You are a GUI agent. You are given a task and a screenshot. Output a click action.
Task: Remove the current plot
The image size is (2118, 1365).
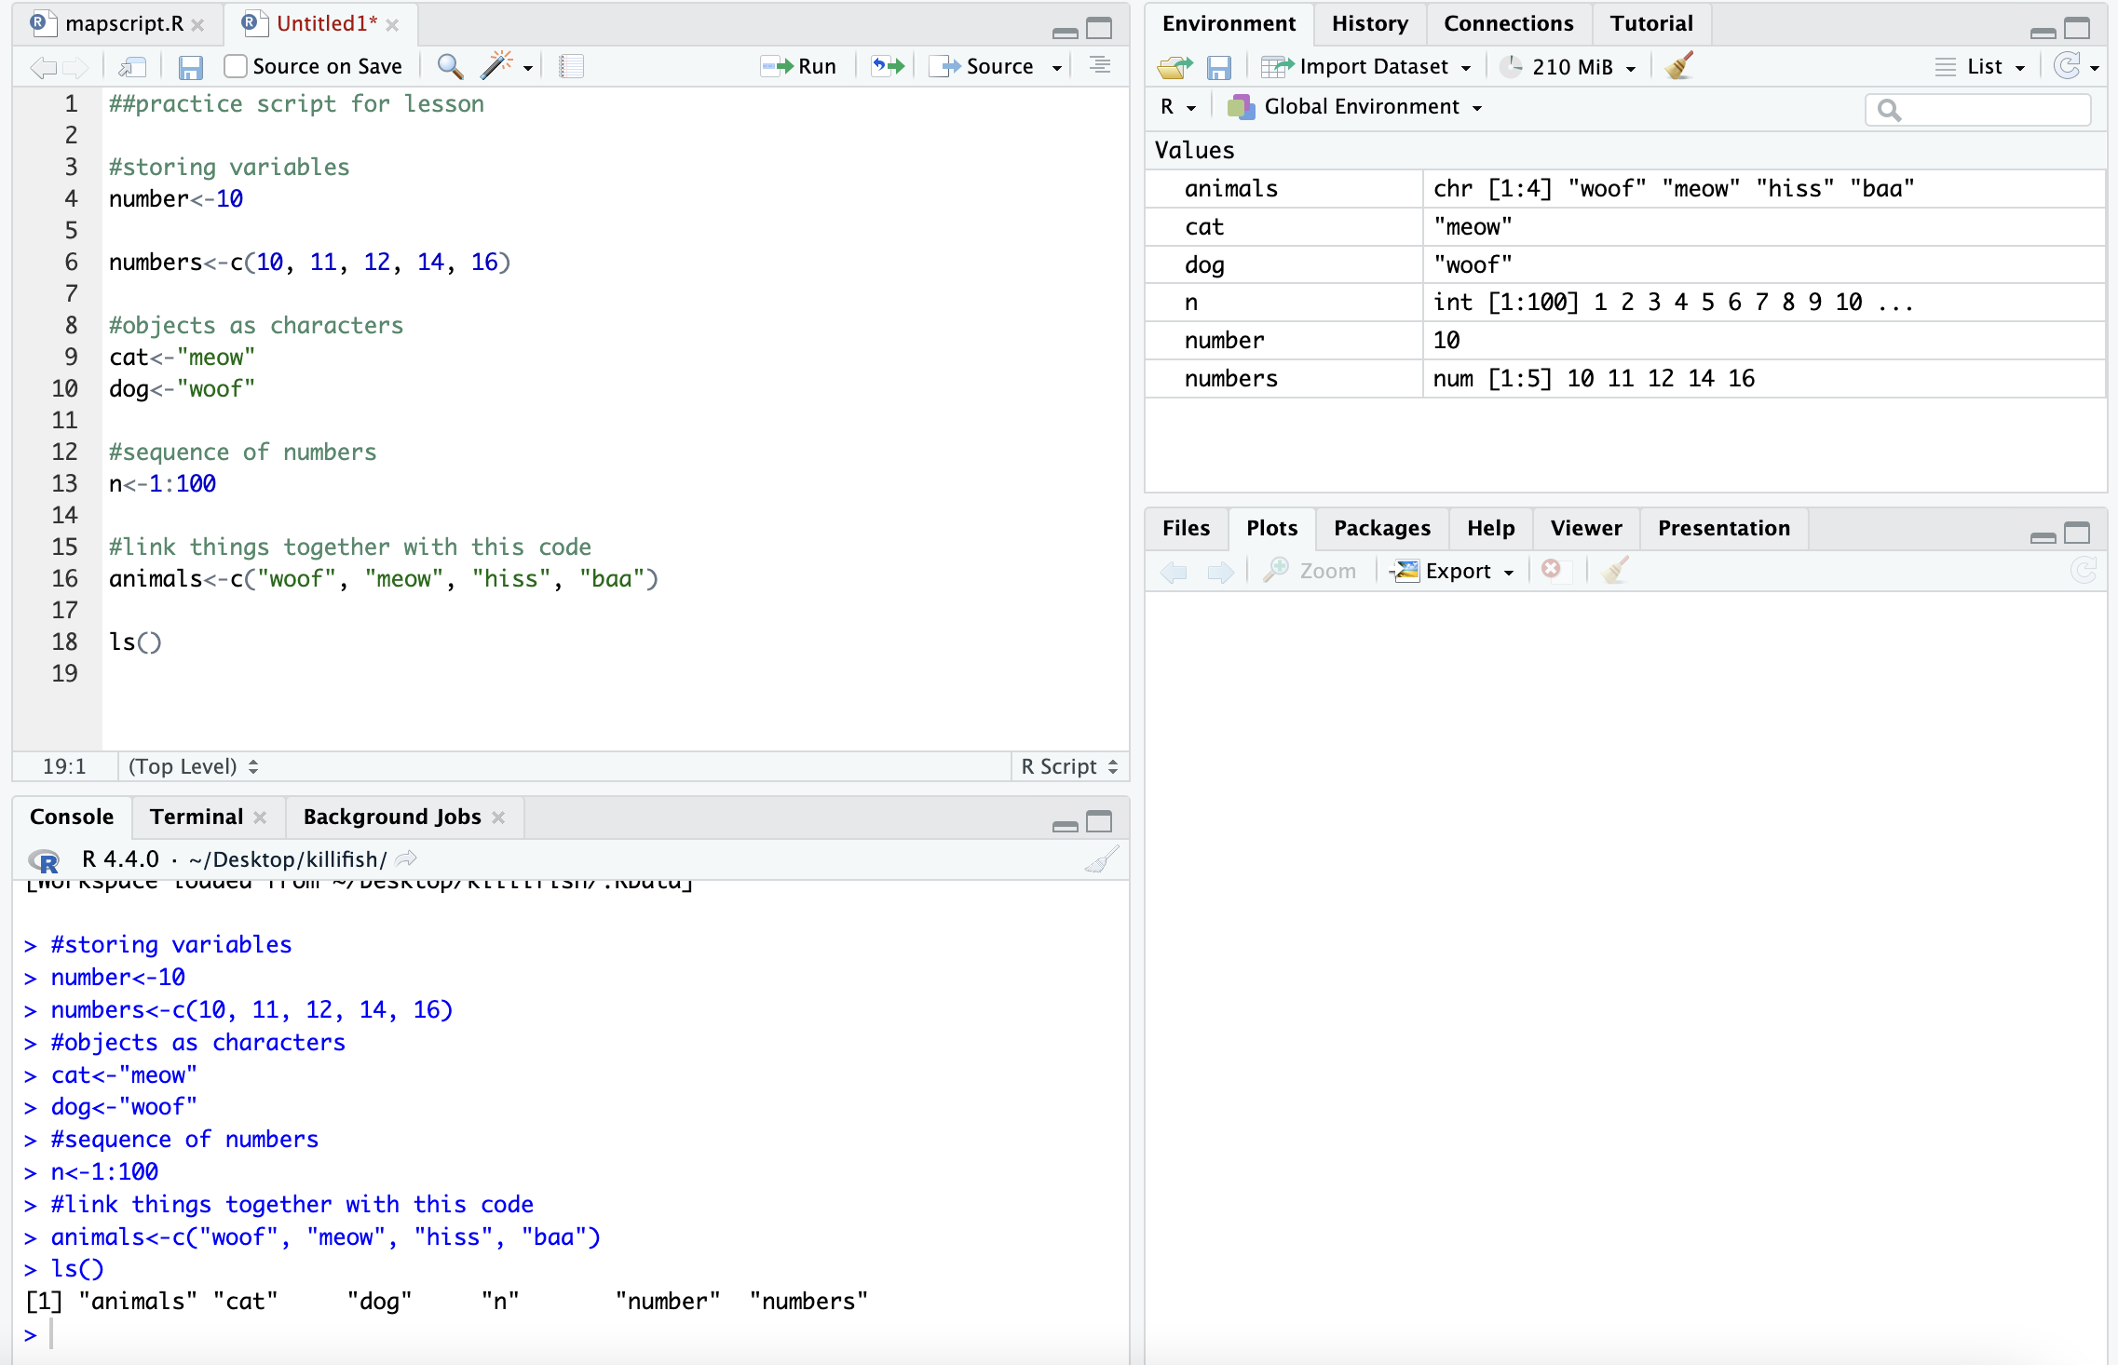(x=1552, y=570)
